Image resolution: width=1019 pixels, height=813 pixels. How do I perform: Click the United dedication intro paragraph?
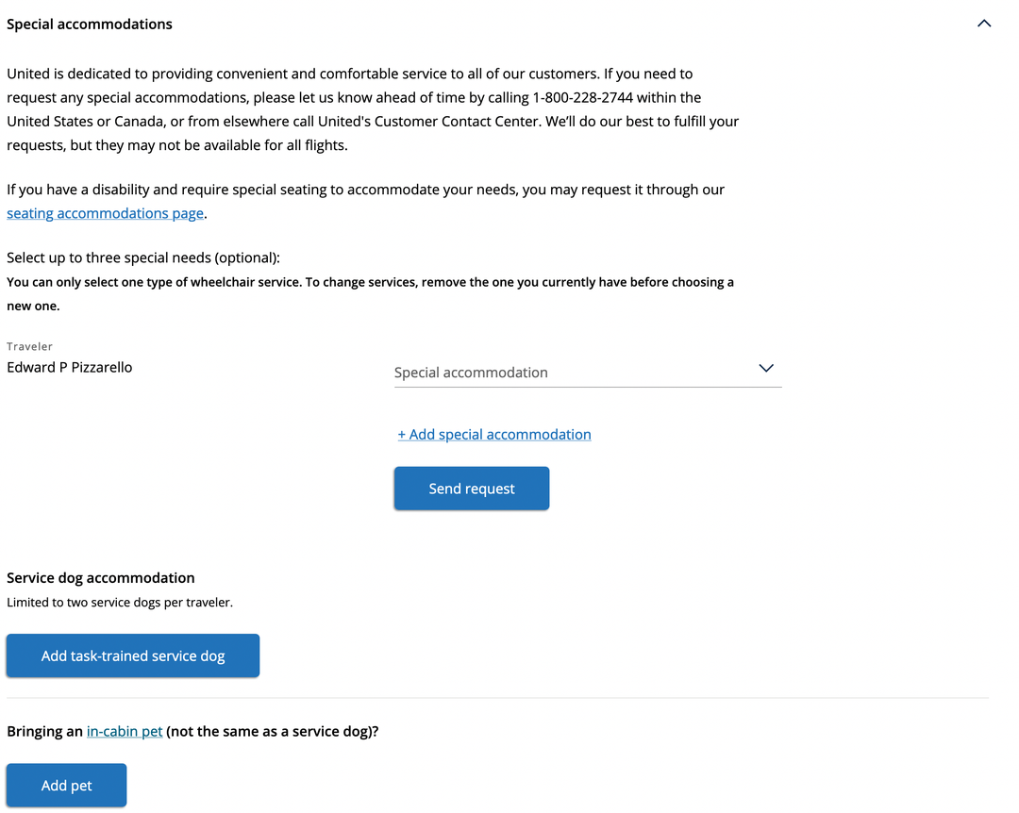373,109
